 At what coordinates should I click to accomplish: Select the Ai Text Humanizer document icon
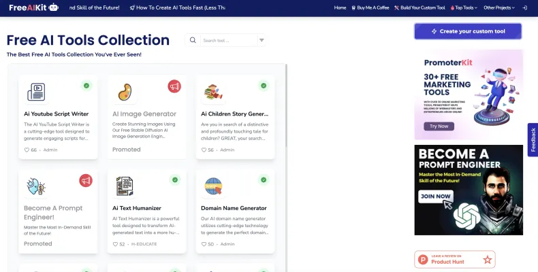125,186
